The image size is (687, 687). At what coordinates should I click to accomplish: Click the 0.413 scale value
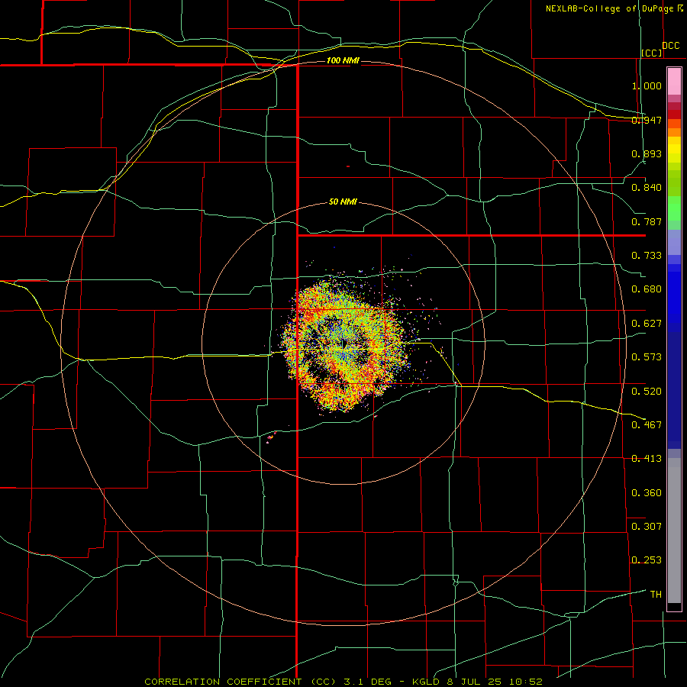[x=647, y=459]
